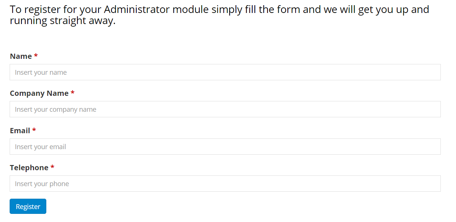Click the Company Name label
Viewport: 456px width, 222px height.
click(39, 93)
